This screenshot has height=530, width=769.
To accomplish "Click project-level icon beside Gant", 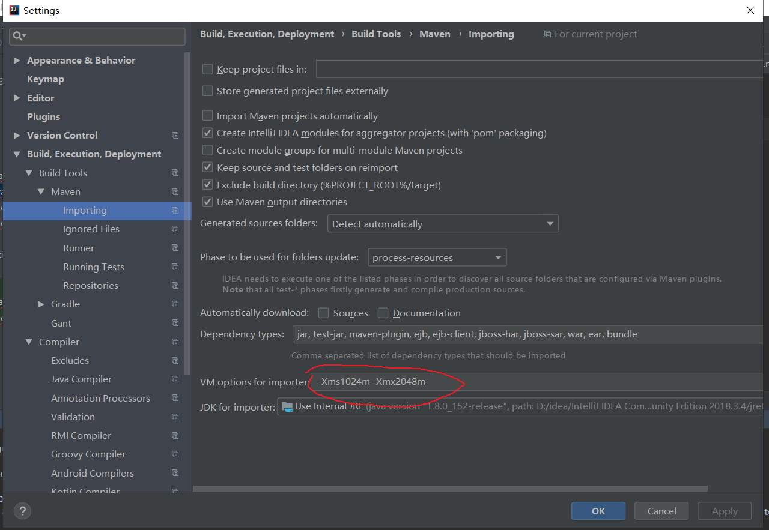I will [175, 323].
